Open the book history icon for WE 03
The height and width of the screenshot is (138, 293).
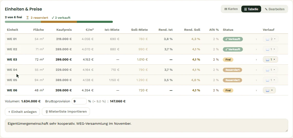coord(267,60)
